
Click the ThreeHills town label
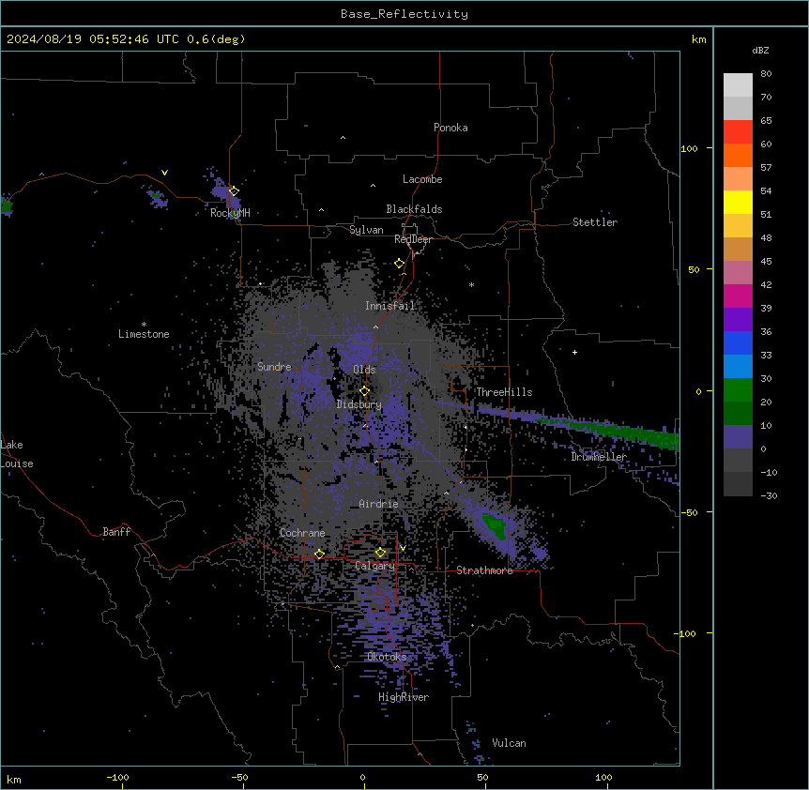coord(504,392)
